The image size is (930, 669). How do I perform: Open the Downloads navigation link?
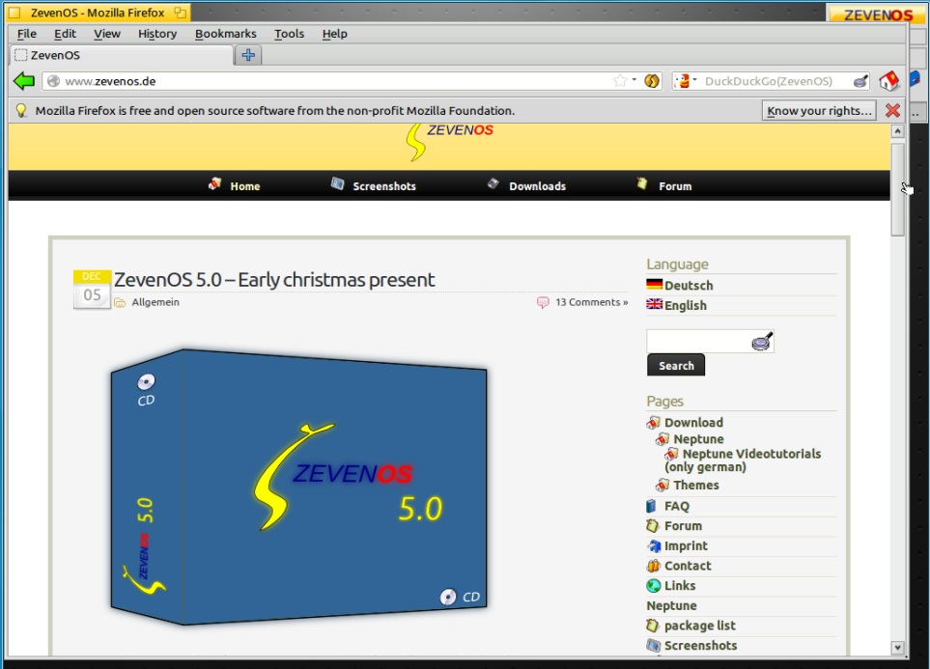tap(537, 186)
